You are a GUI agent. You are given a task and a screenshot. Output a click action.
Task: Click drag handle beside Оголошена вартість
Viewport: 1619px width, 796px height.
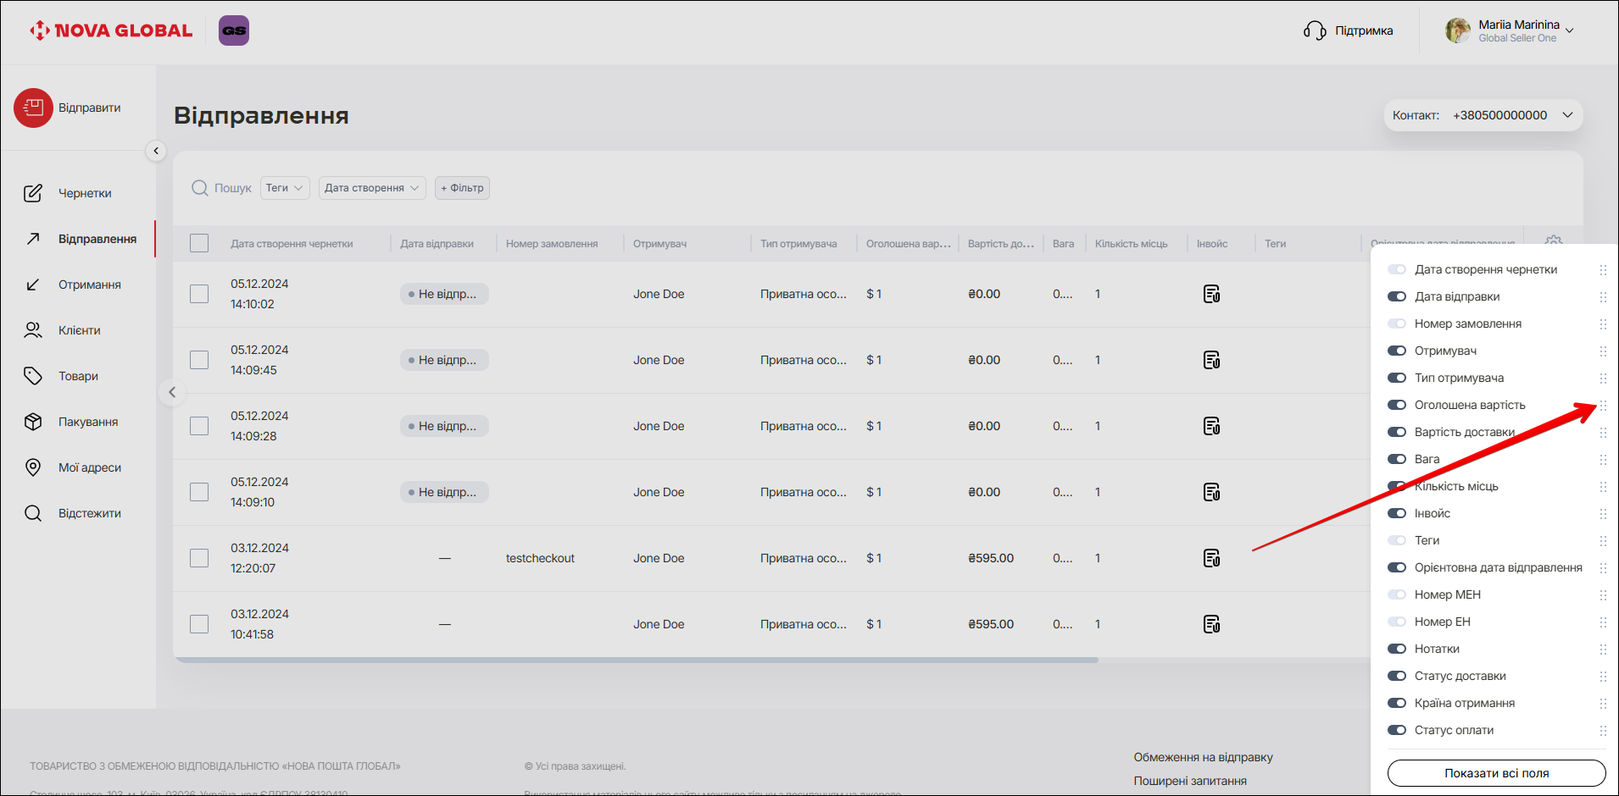coord(1602,406)
